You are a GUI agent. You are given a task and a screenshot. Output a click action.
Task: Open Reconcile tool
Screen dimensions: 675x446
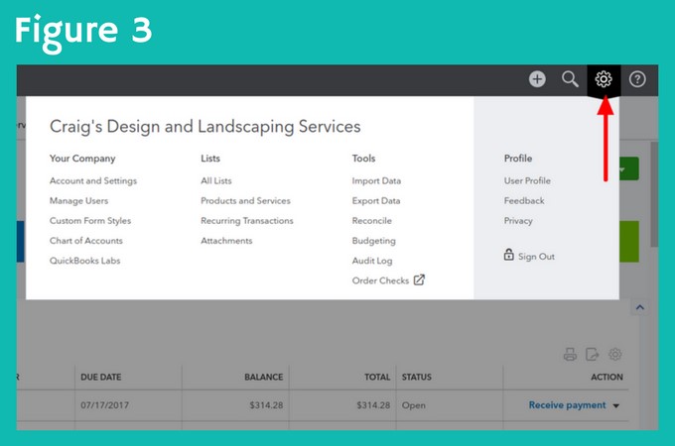click(372, 221)
